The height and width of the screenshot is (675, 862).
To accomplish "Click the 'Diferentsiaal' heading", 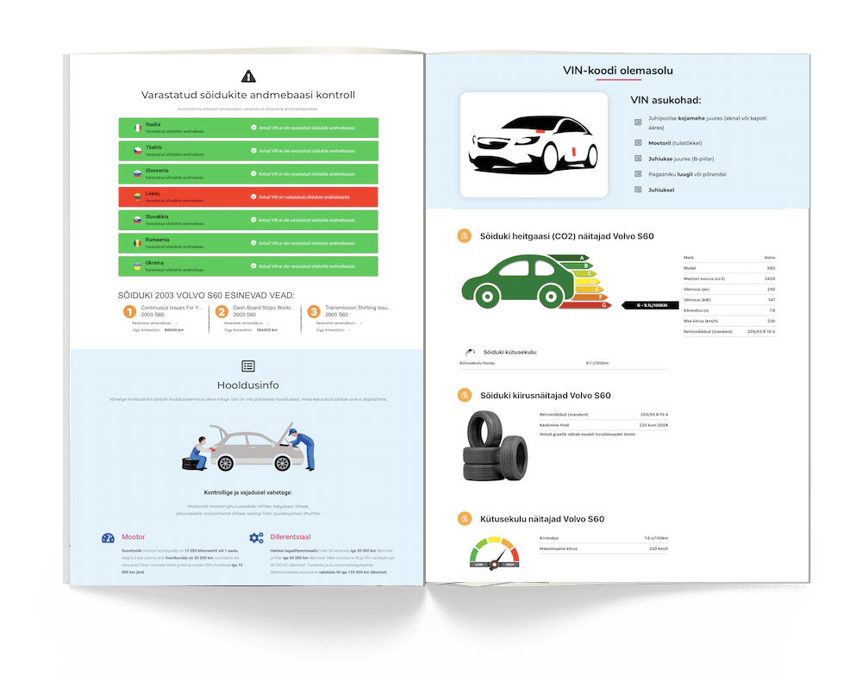I will tap(290, 537).
